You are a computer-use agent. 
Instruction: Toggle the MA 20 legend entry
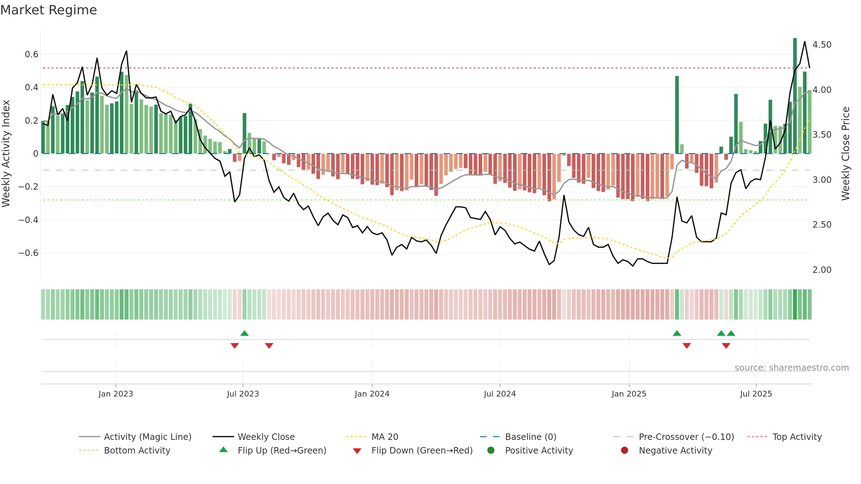372,437
